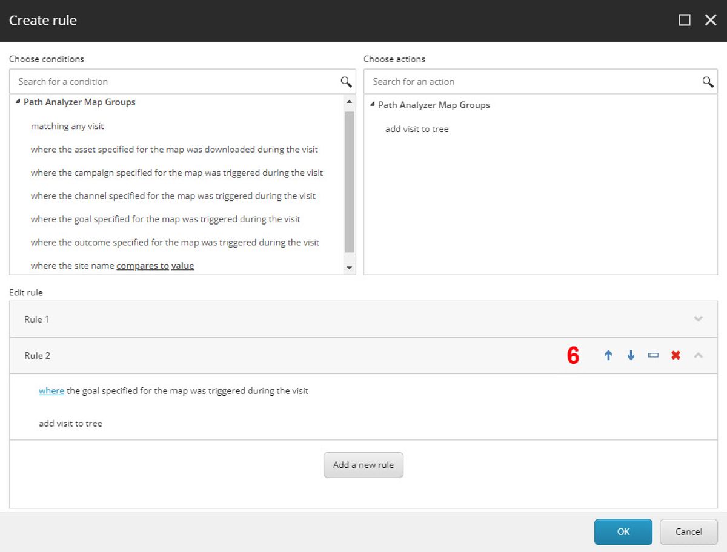
Task: Select the 'add visit to tree' action in actions list
Action: click(x=417, y=129)
